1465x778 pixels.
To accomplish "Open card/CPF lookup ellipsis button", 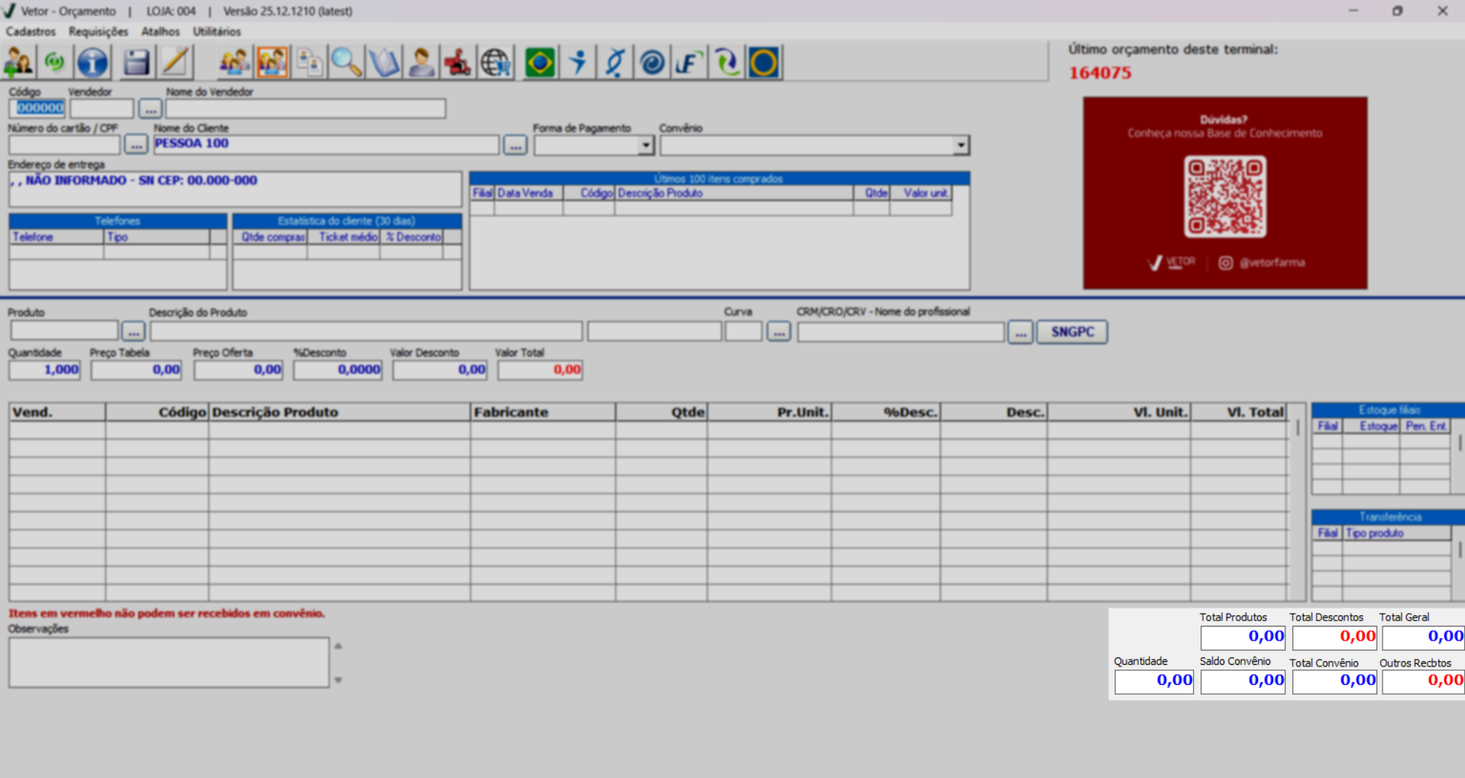I will coord(136,144).
